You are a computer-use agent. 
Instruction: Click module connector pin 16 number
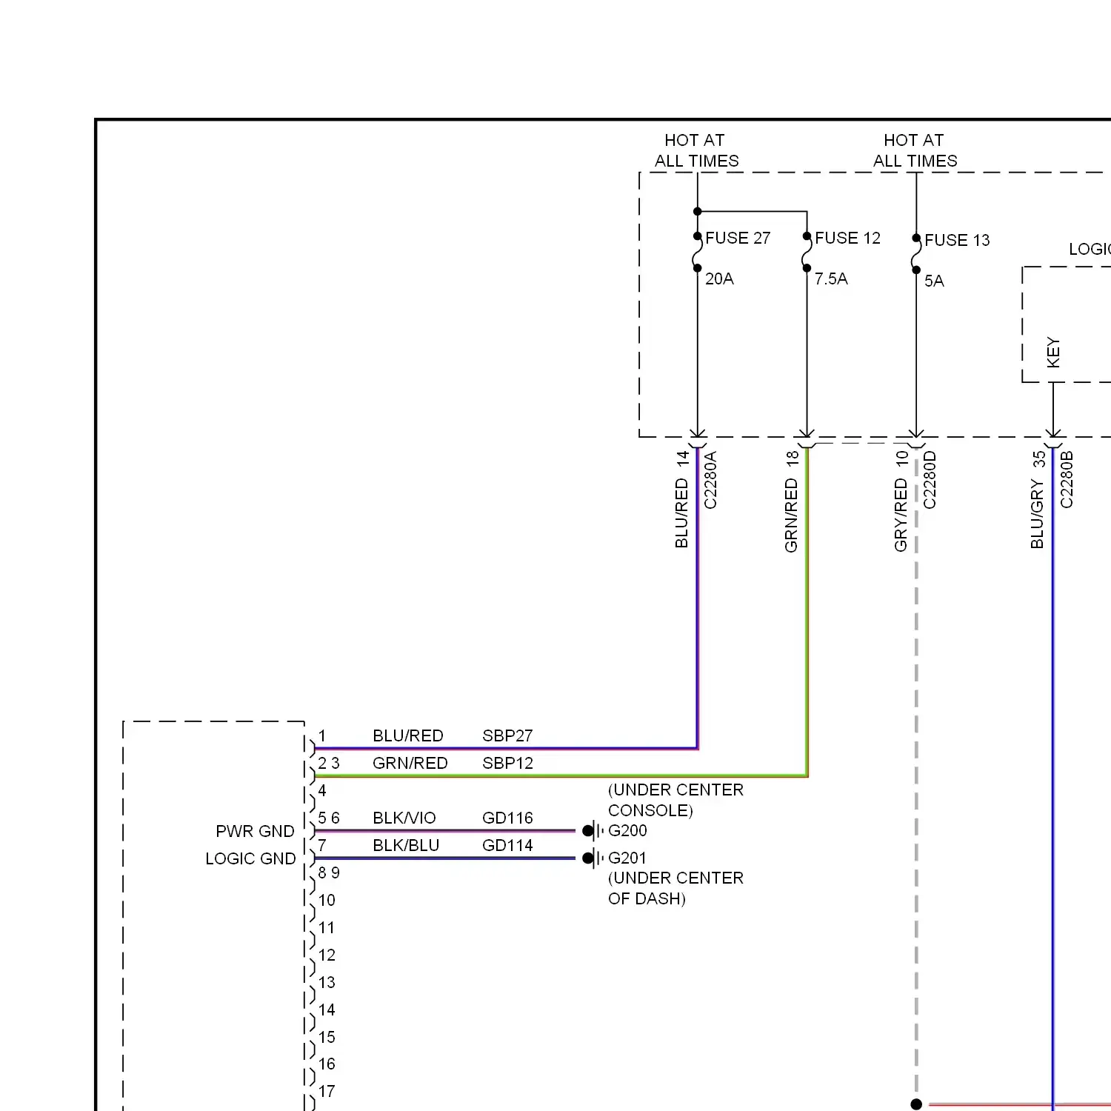tap(327, 1064)
